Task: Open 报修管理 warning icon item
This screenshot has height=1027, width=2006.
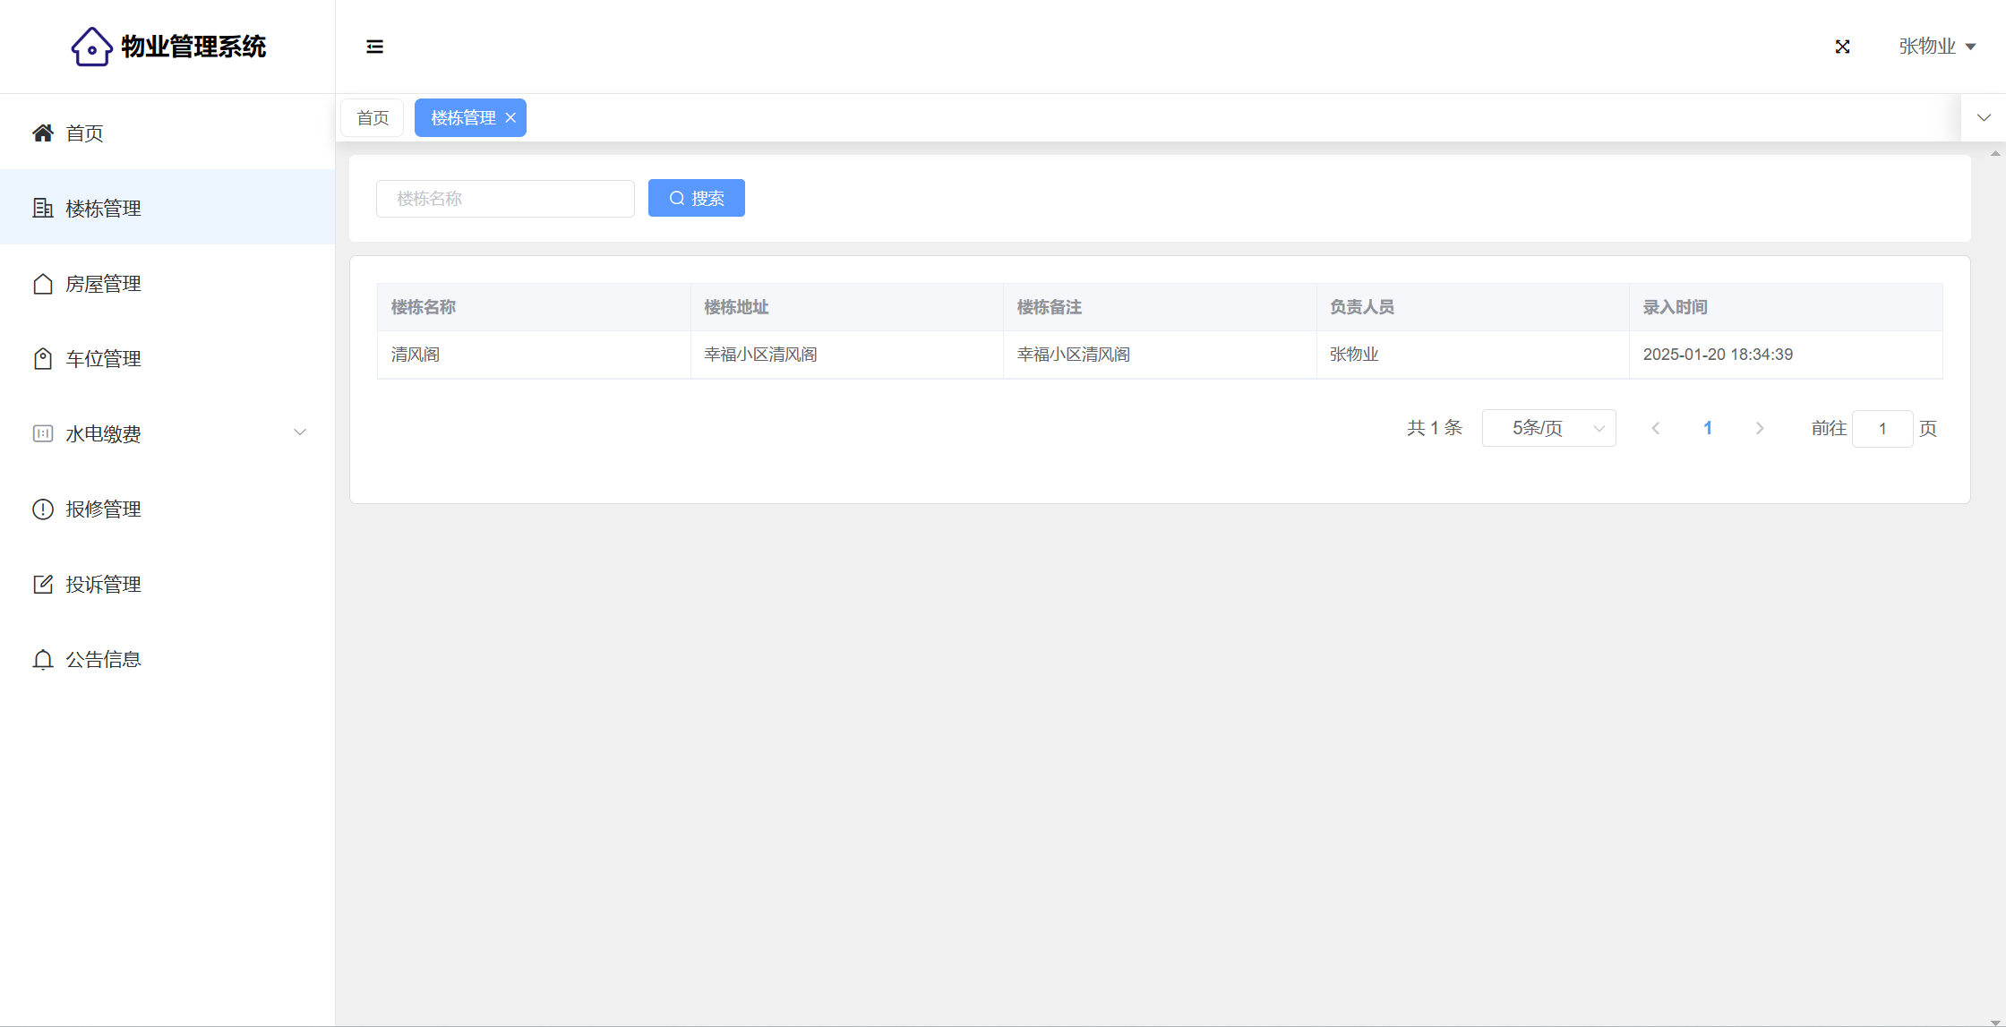Action: 43,509
